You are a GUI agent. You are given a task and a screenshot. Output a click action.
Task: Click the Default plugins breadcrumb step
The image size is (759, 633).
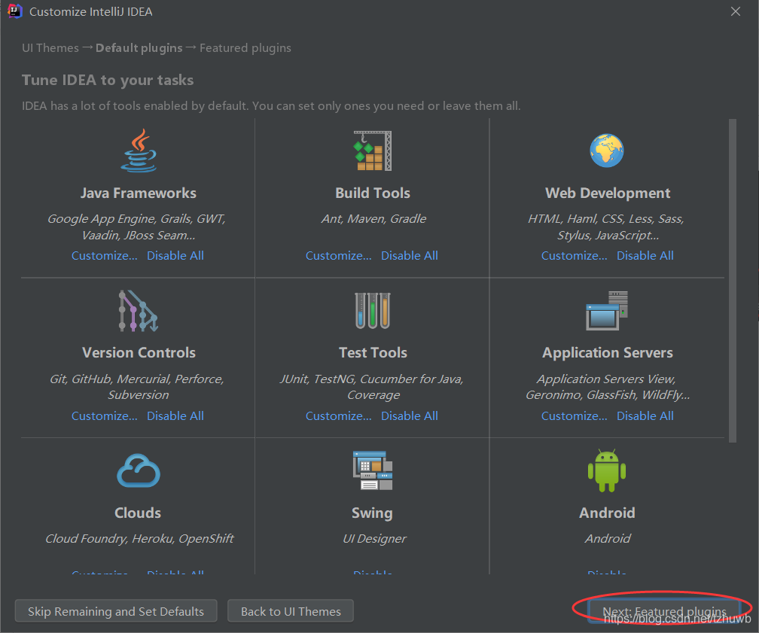pos(139,48)
